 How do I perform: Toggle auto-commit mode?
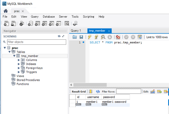[140, 37]
